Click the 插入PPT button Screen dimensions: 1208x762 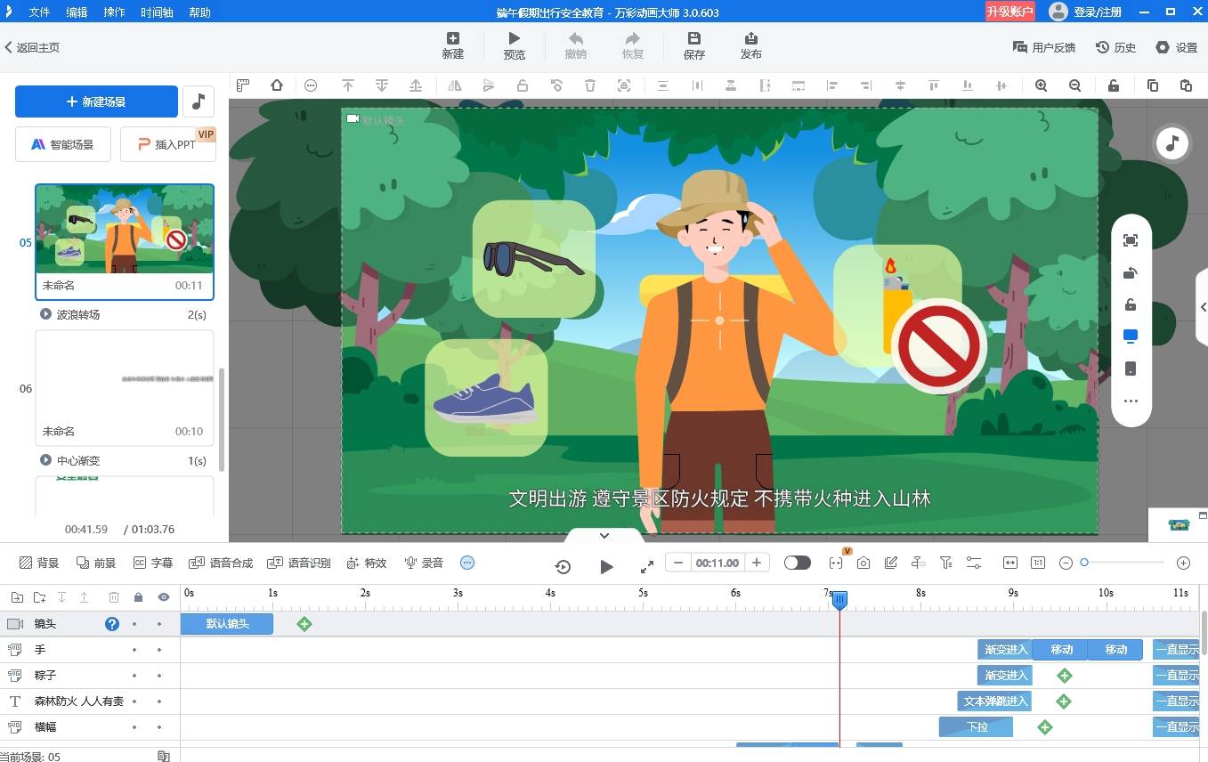click(168, 144)
